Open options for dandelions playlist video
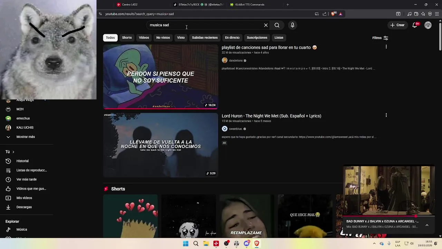 386,47
